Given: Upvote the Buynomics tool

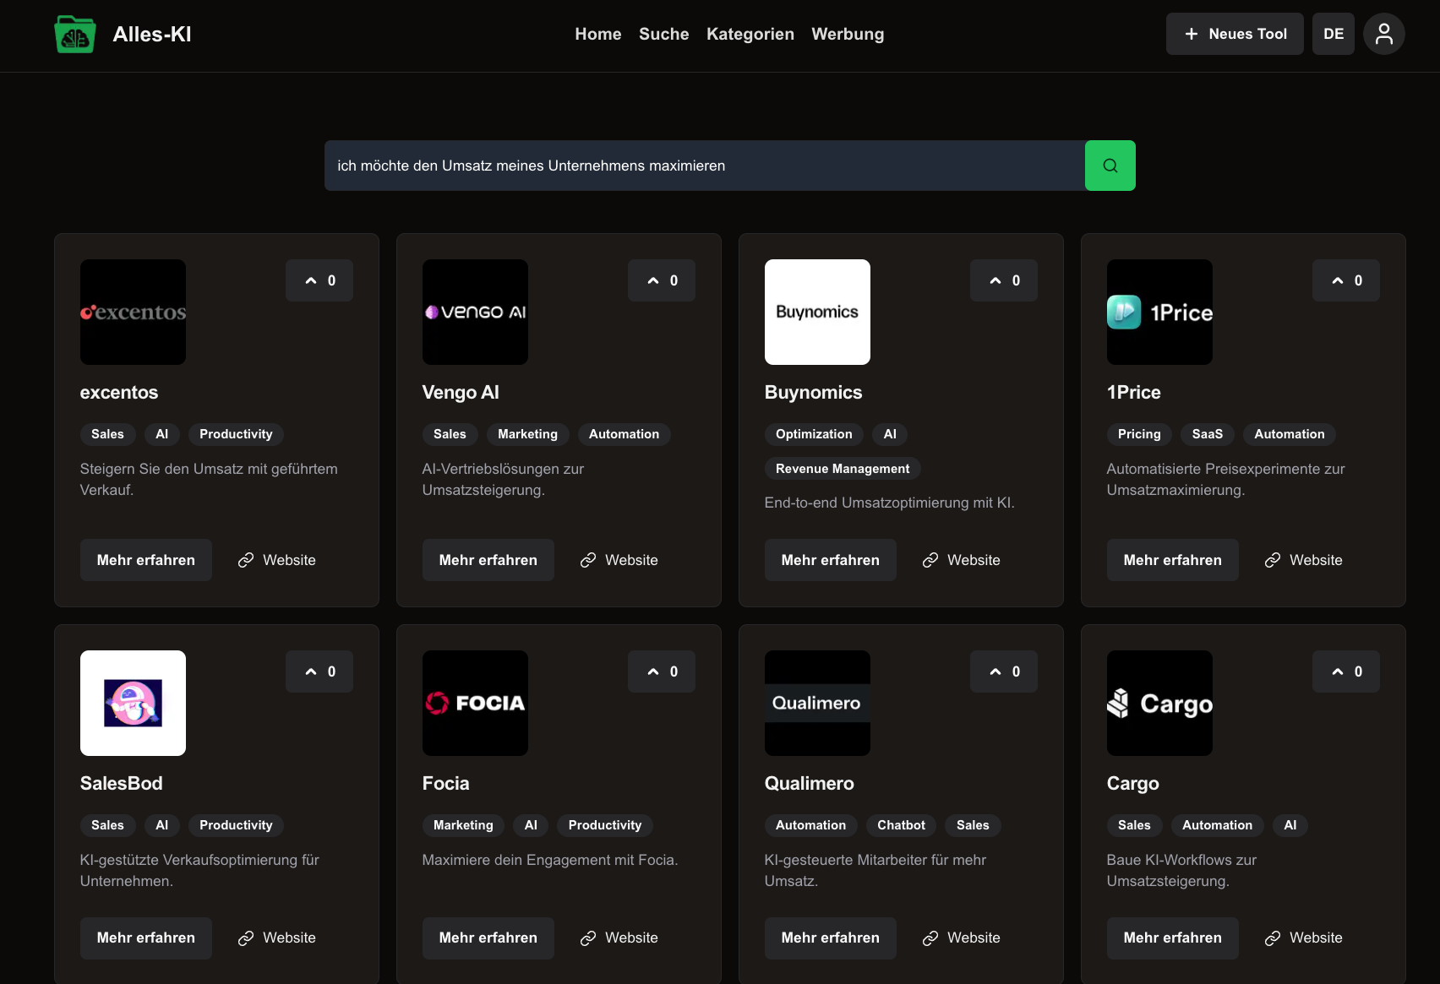Looking at the screenshot, I should [x=1004, y=280].
